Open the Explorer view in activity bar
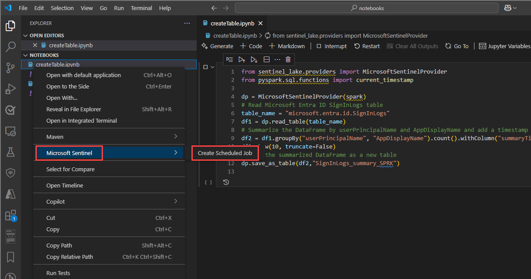The image size is (531, 279). [x=10, y=26]
